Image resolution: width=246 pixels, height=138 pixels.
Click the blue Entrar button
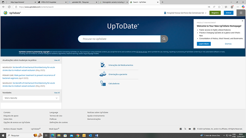tap(228, 13)
